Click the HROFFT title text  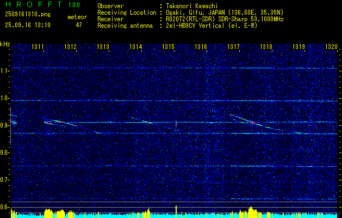point(34,4)
